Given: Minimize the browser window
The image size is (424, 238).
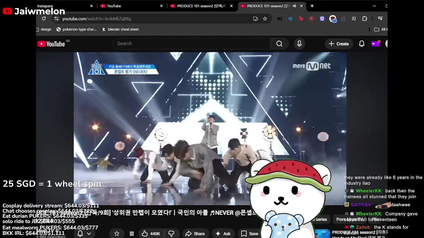Looking at the screenshot, I should coord(374,6).
